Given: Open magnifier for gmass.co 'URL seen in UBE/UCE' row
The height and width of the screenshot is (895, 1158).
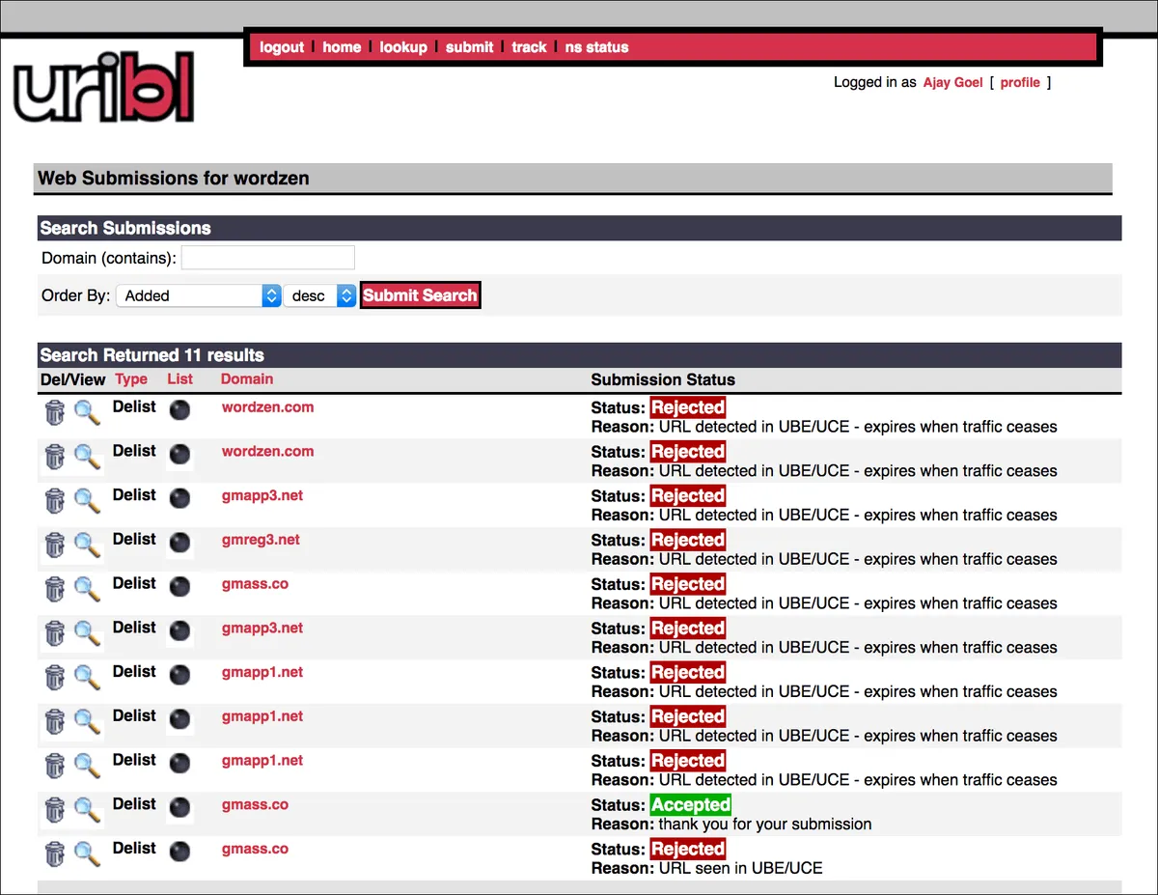Looking at the screenshot, I should tap(87, 854).
